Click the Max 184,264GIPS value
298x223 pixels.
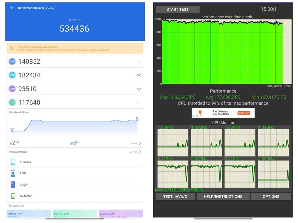[178, 97]
